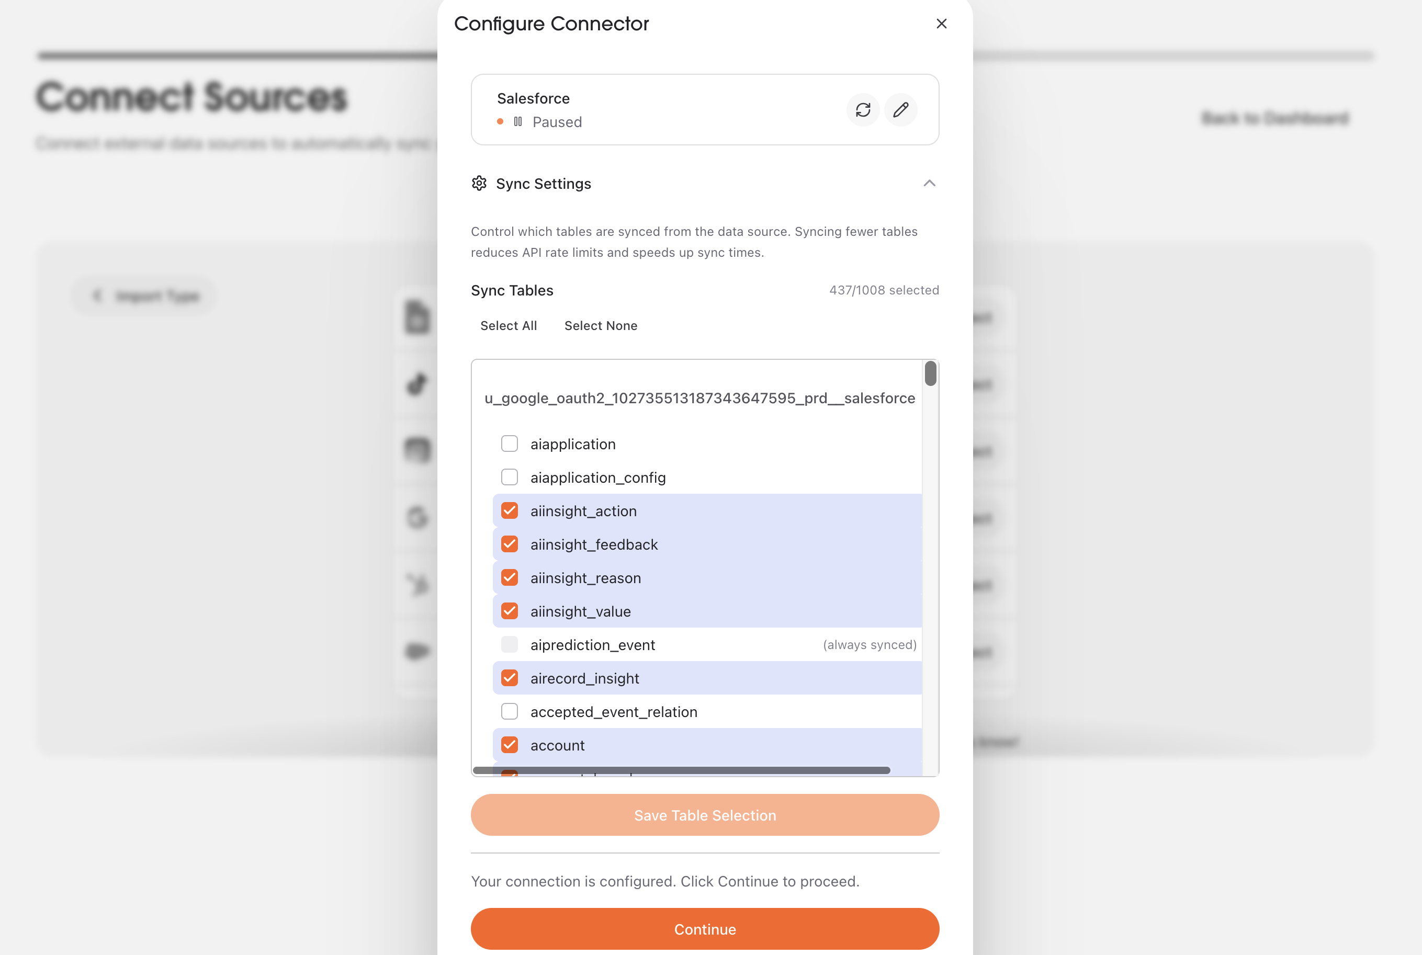This screenshot has width=1422, height=955.
Task: Disable syncing for airecord_insight
Action: (509, 677)
